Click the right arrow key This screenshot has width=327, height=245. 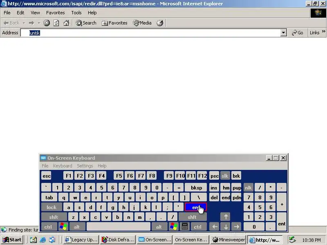click(237, 227)
